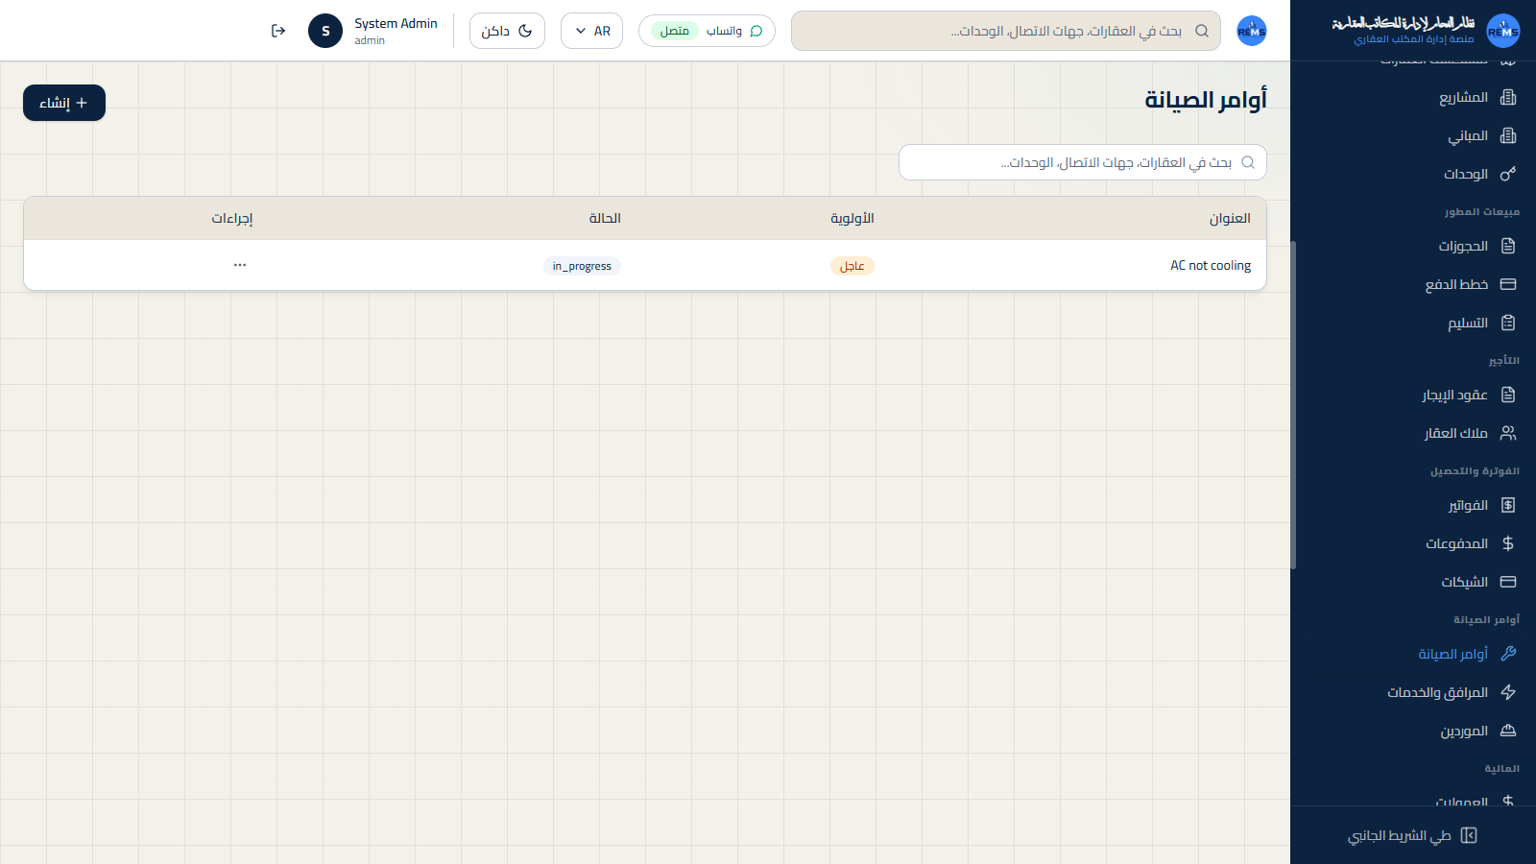Screen dimensions: 1536x864
Task: Click the المباني building icon
Action: [1508, 135]
